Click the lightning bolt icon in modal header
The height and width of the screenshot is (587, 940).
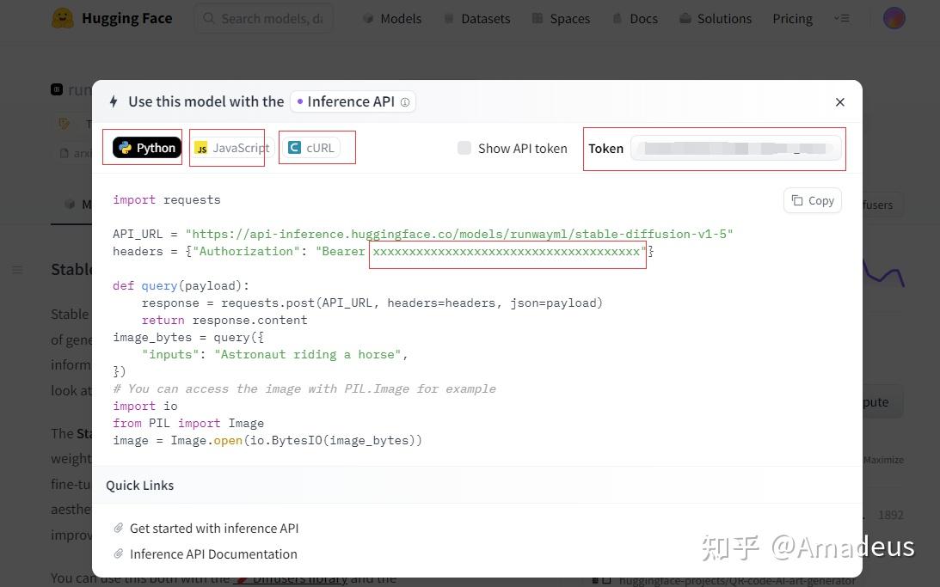(114, 101)
